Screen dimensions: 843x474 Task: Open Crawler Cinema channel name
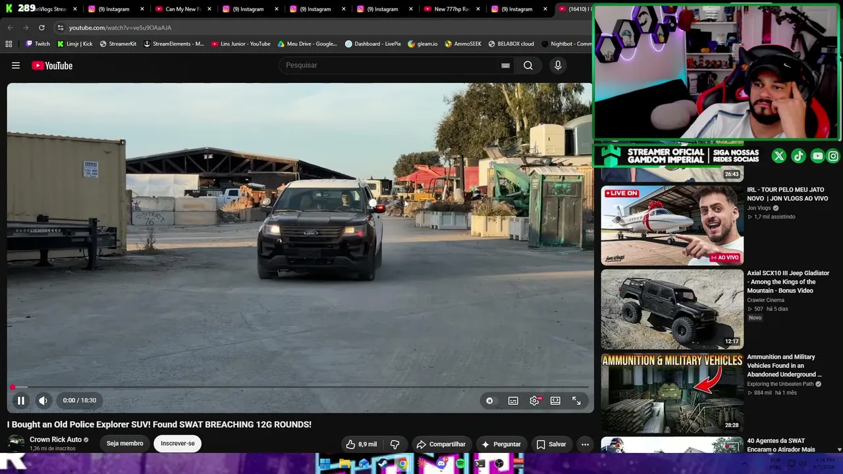point(765,300)
